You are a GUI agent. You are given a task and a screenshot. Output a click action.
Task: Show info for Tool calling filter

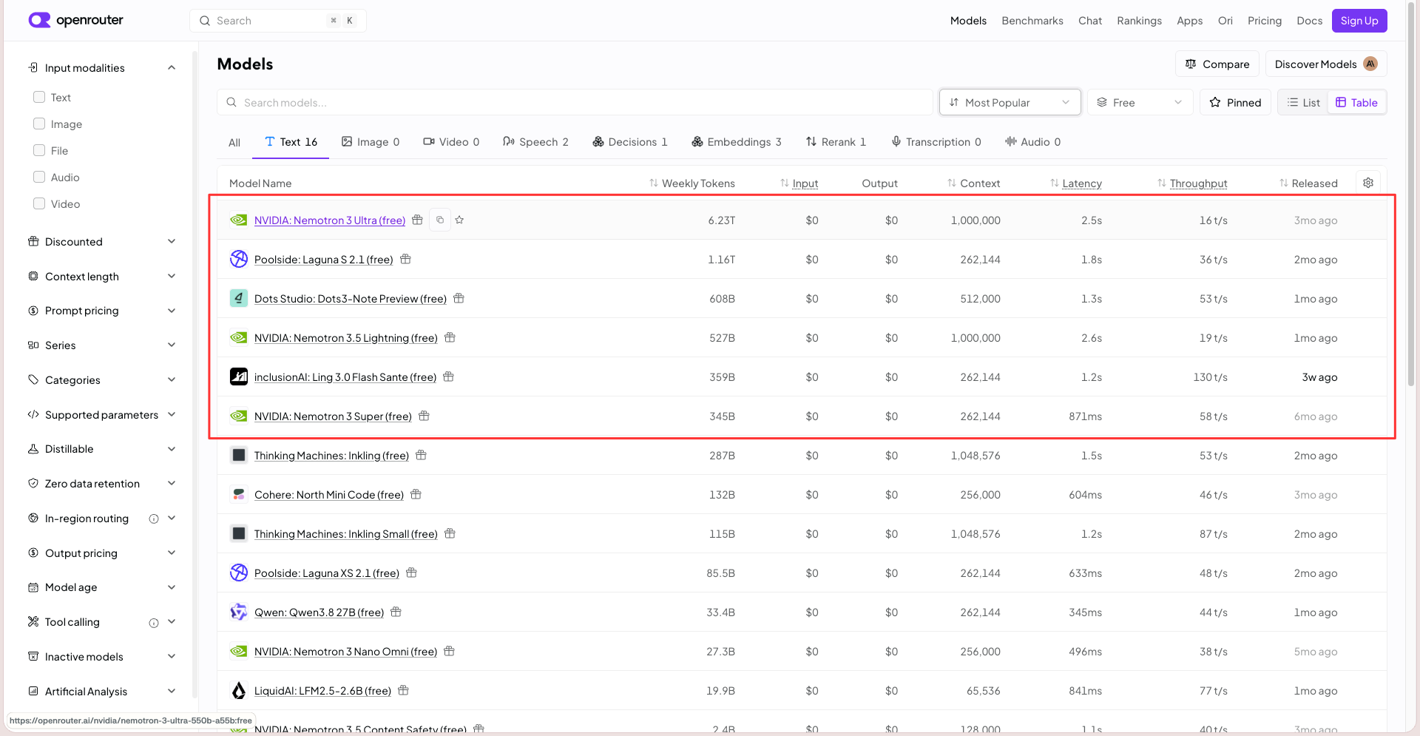[154, 623]
